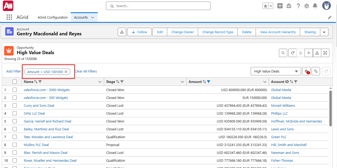Click the Stage column filter funnel
The width and height of the screenshot is (337, 168).
point(122,82)
